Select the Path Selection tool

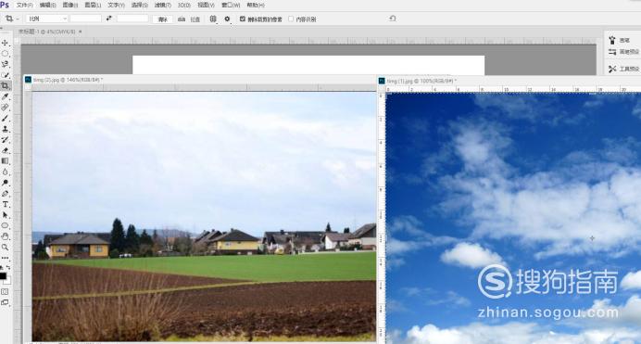coord(5,215)
